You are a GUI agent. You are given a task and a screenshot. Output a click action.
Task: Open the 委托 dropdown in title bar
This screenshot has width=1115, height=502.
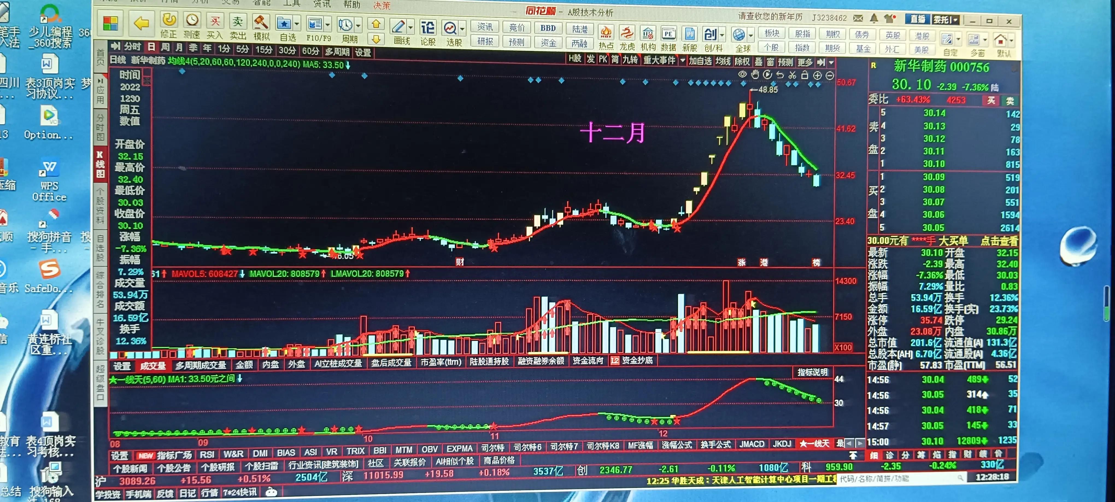pos(946,20)
